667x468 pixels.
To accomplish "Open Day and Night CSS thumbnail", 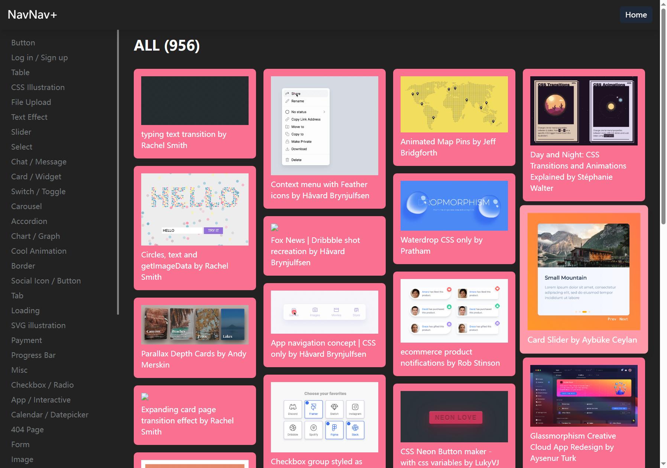I will pyautogui.click(x=584, y=111).
